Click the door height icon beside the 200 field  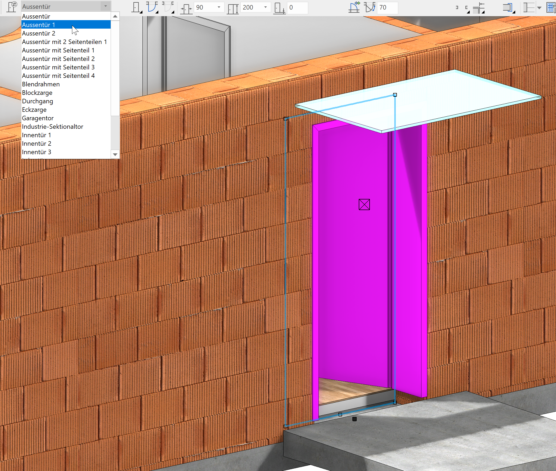point(234,7)
